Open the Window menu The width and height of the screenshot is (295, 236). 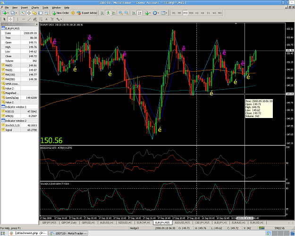(56, 8)
